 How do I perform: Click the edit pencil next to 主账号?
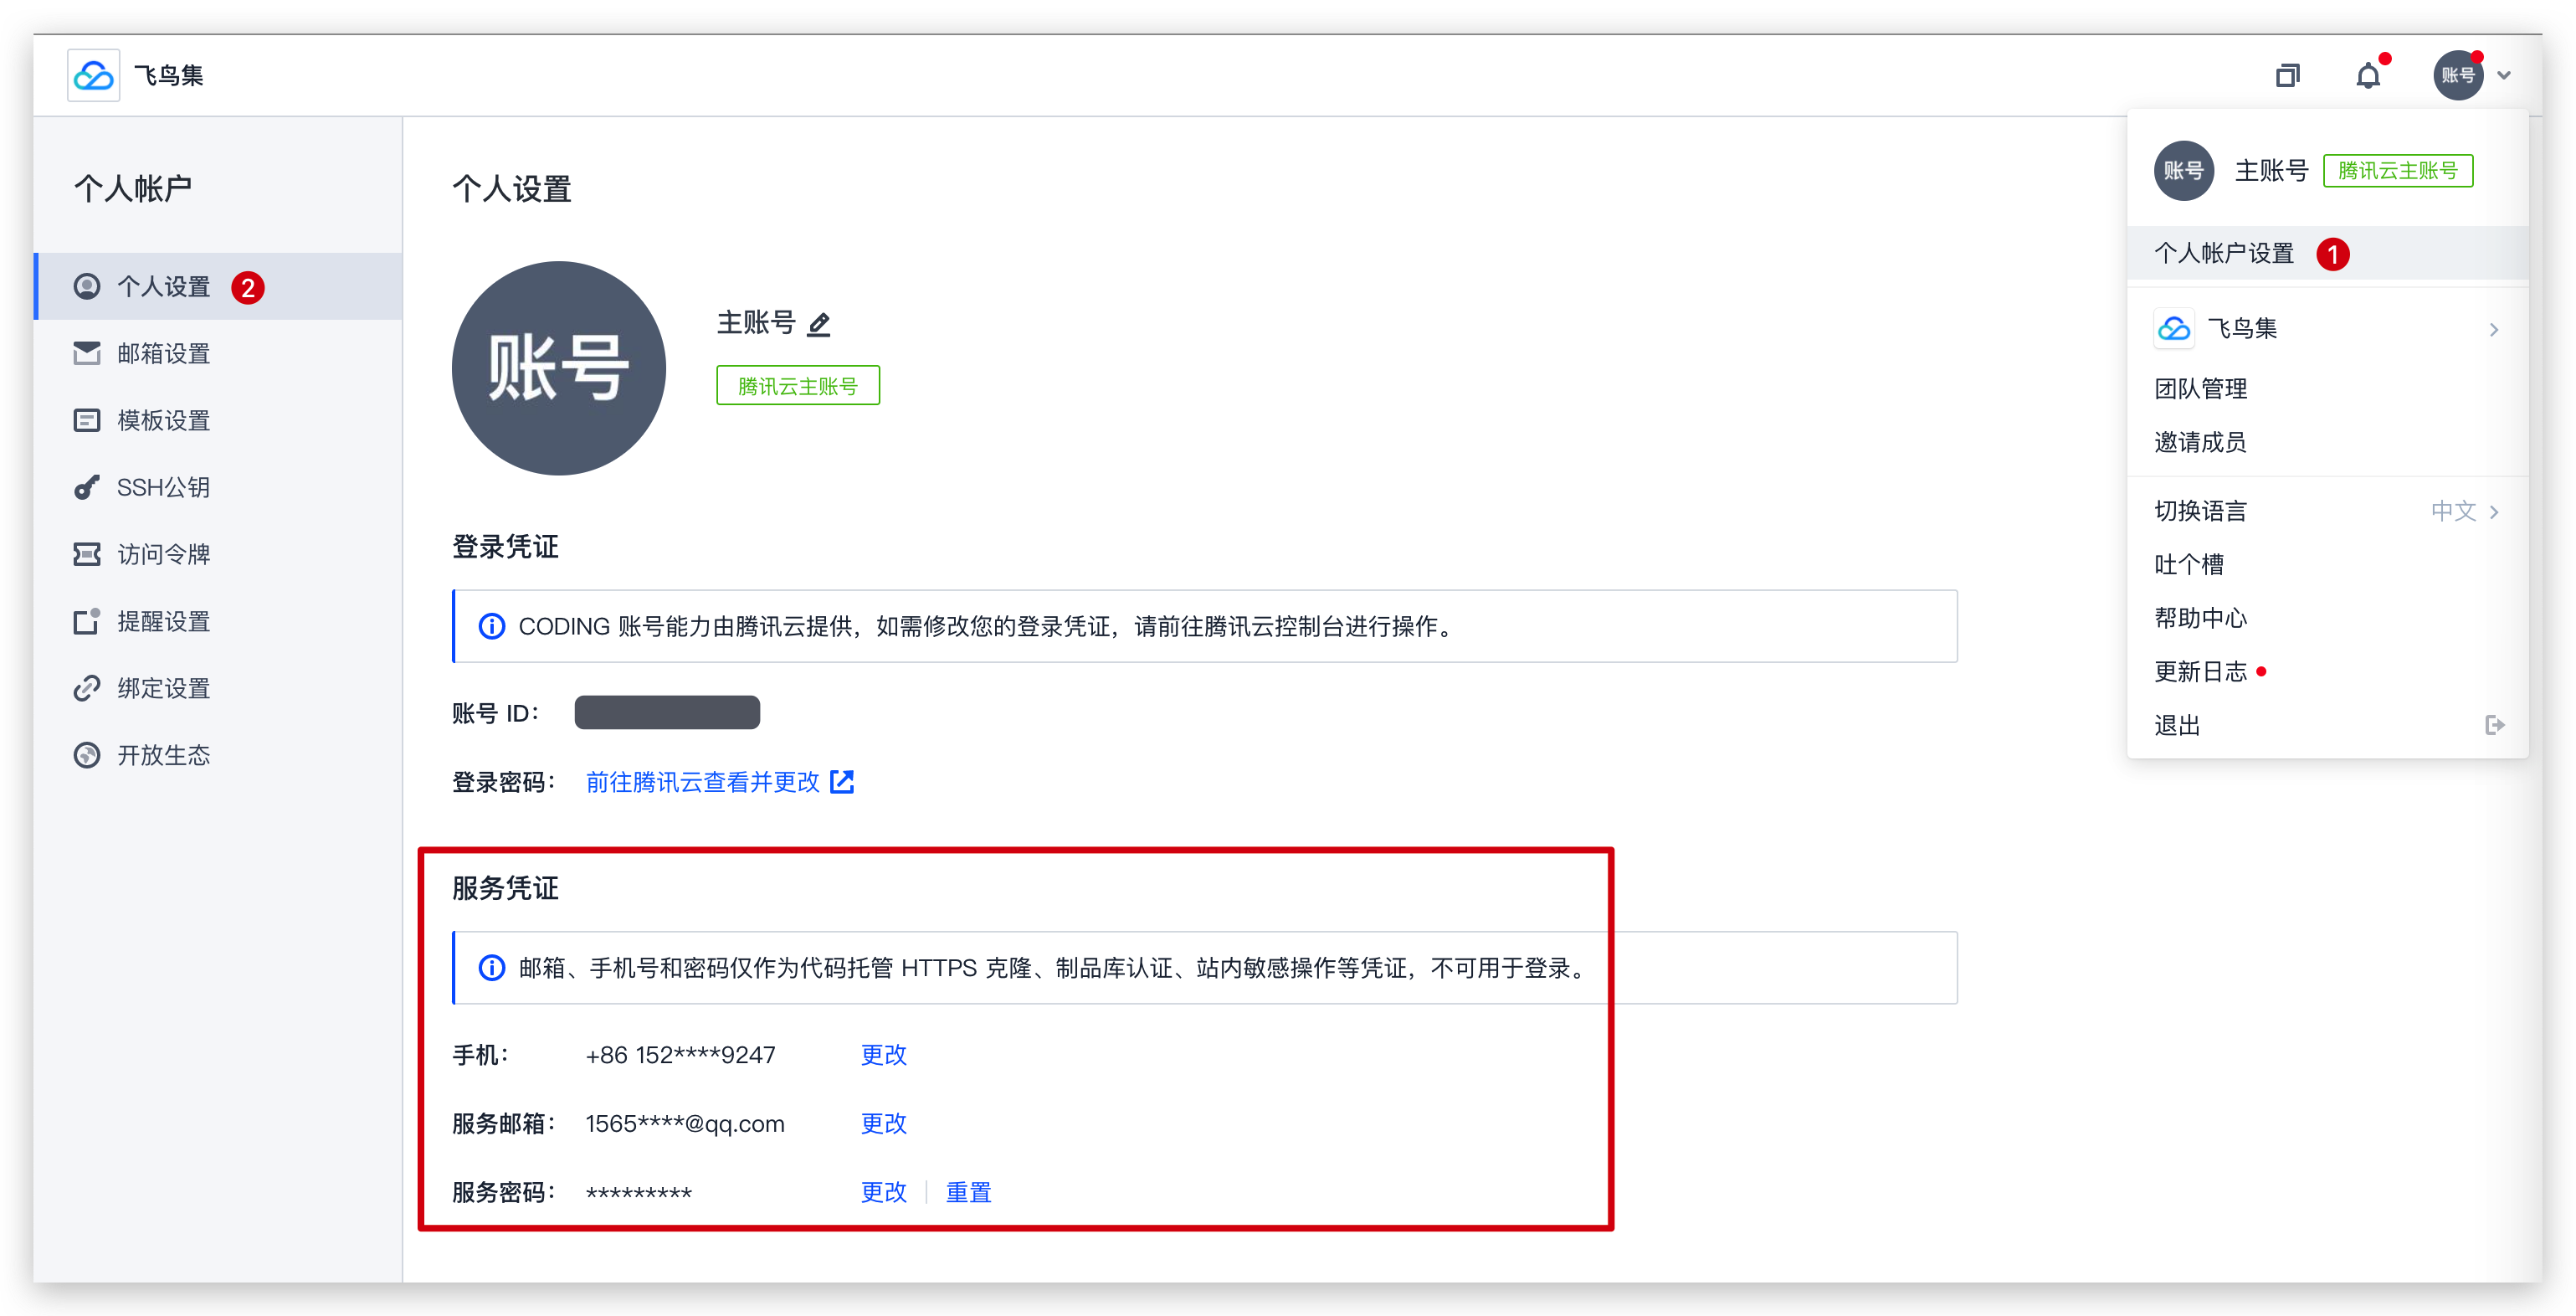coord(819,324)
